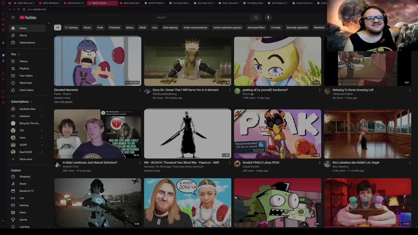Open Twitch in Opera sidebar
Screen dimensions: 418x235
point(3,55)
